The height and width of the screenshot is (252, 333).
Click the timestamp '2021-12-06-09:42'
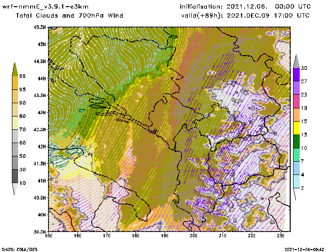pos(304,250)
